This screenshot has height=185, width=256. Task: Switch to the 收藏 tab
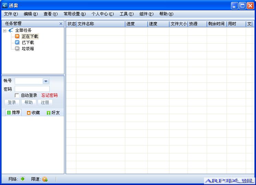(33, 113)
